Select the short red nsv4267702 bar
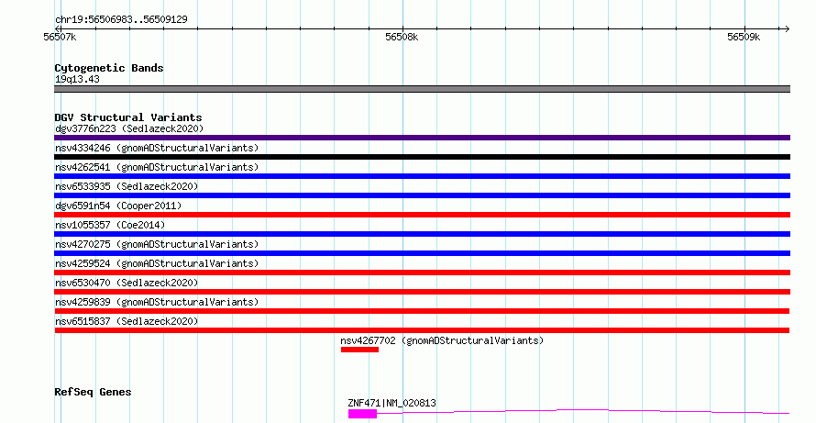The width and height of the screenshot is (816, 423). pos(359,350)
